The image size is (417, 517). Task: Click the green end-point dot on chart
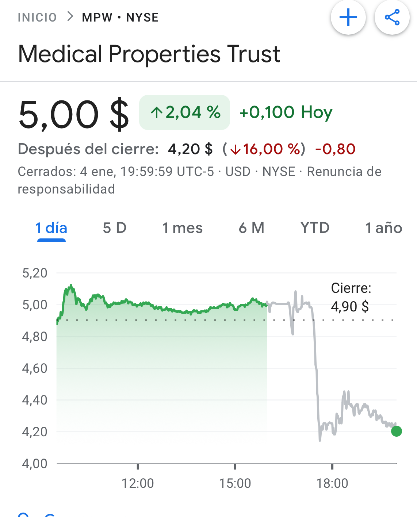[396, 431]
